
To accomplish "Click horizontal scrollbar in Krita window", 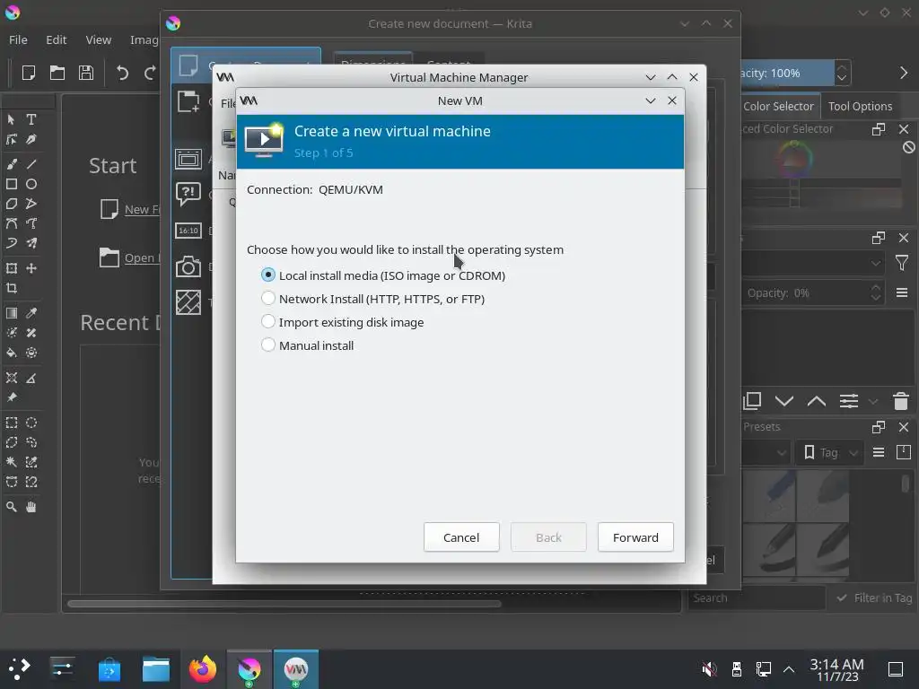I will pos(284,604).
